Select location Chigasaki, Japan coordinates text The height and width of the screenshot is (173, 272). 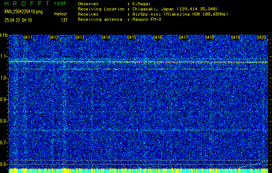coord(175,9)
